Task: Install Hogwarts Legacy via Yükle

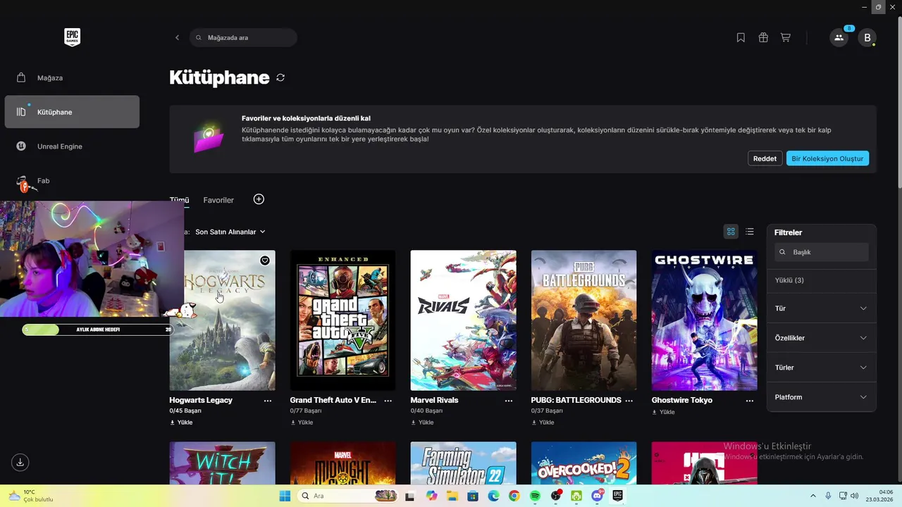Action: [x=181, y=423]
